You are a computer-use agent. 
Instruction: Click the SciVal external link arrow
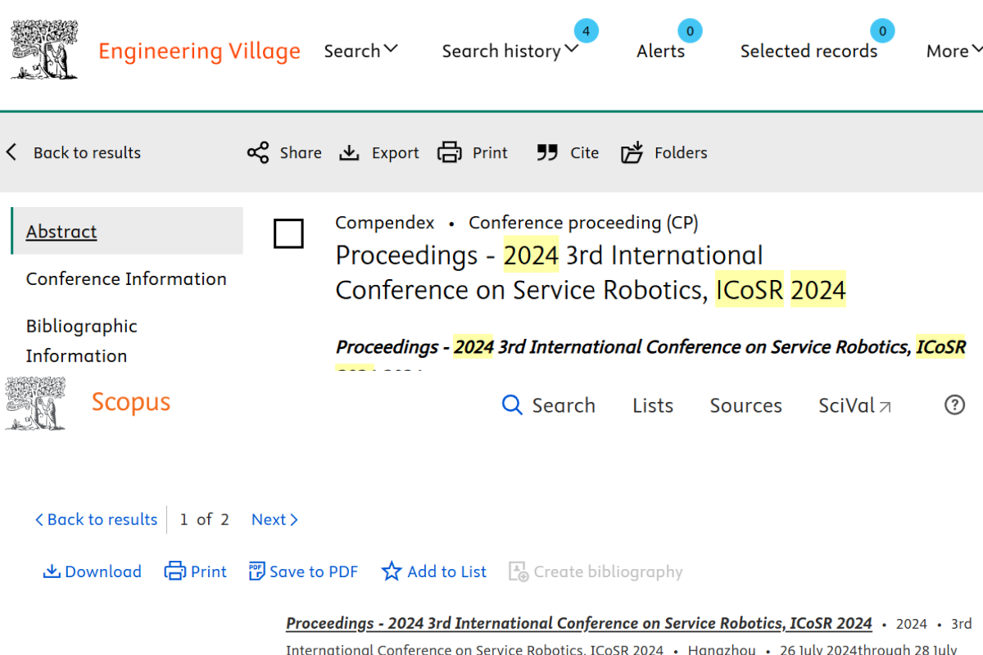pos(885,406)
